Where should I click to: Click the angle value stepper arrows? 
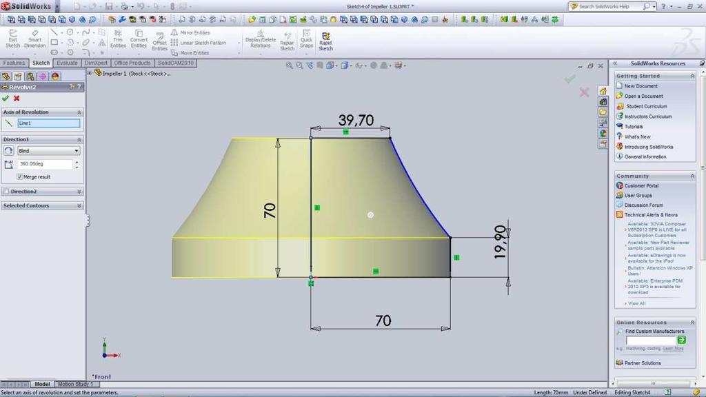pos(77,164)
